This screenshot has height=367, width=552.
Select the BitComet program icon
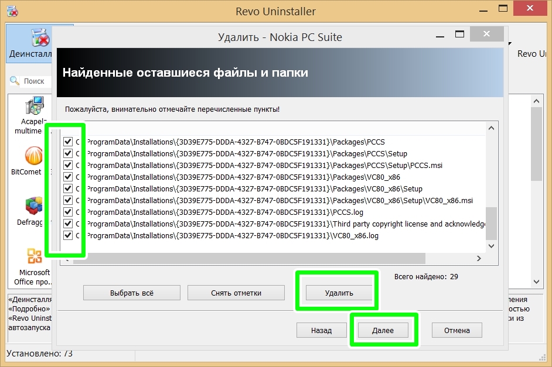(34, 156)
